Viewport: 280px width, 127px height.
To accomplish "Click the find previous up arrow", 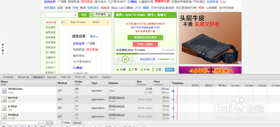I will pyautogui.click(x=47, y=123).
